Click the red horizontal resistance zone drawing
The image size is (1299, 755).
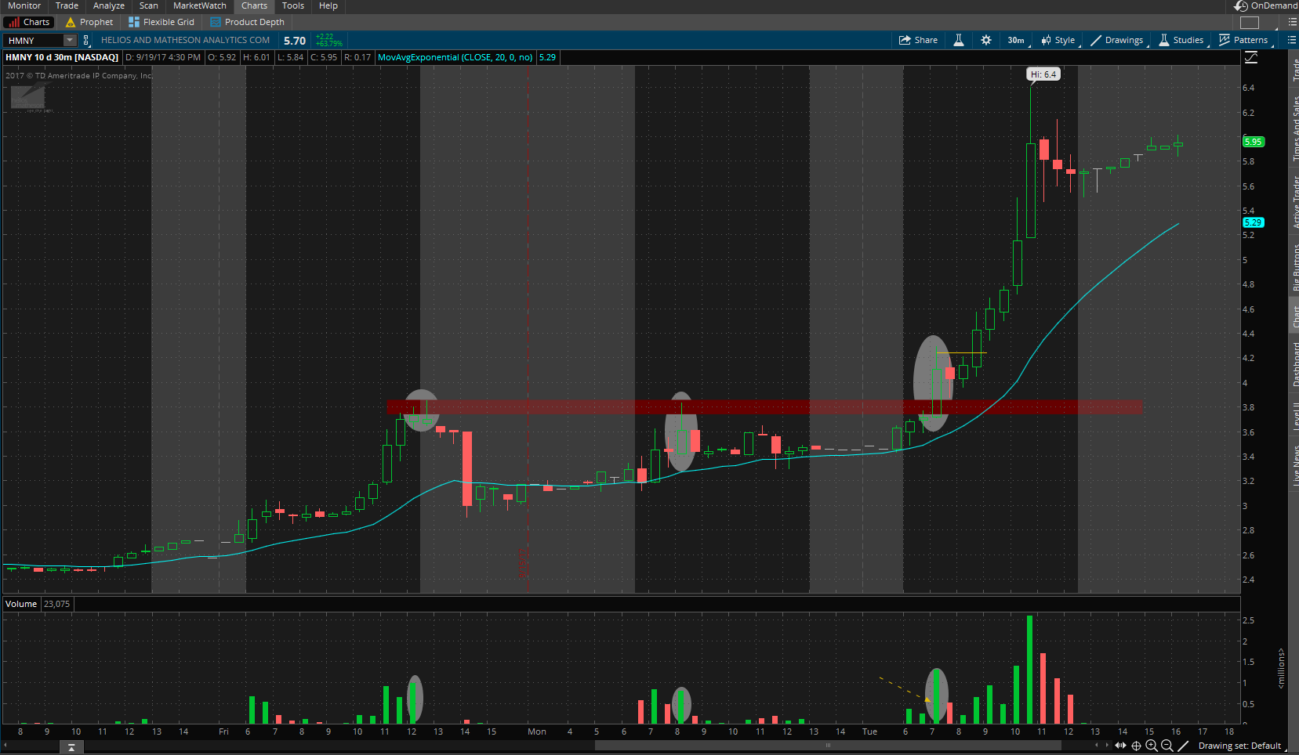[764, 407]
